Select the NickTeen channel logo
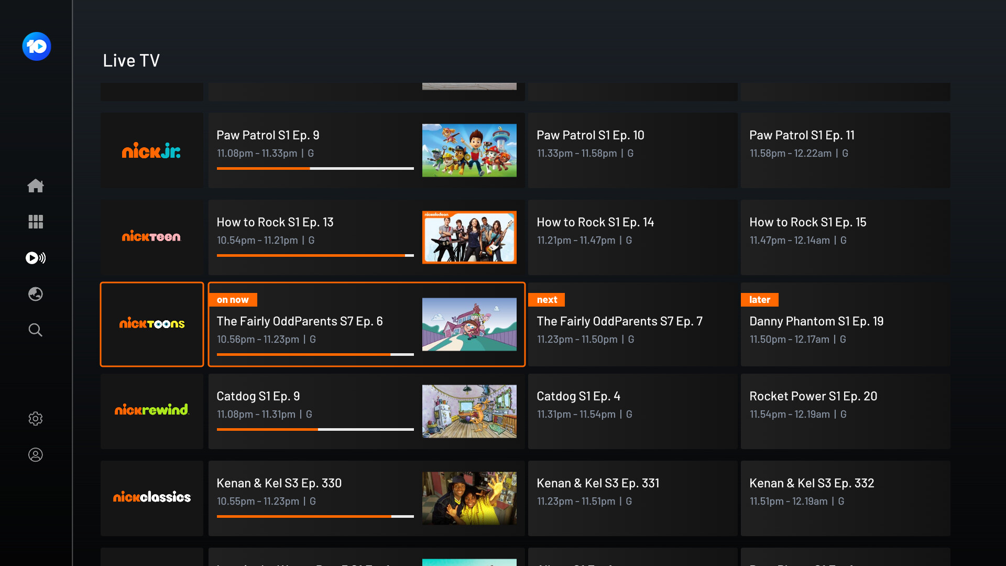1006x566 pixels. pos(151,237)
